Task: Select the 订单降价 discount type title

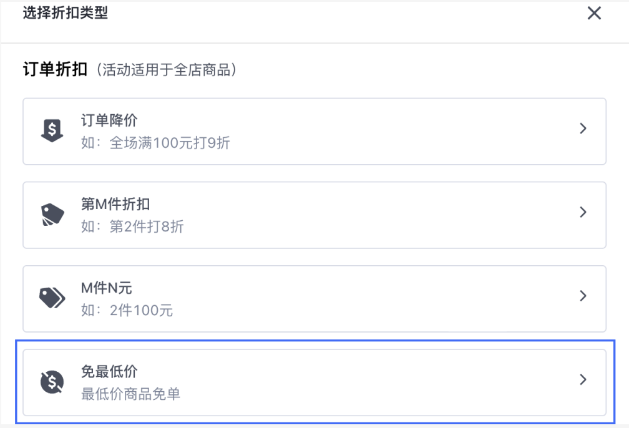Action: 109,120
